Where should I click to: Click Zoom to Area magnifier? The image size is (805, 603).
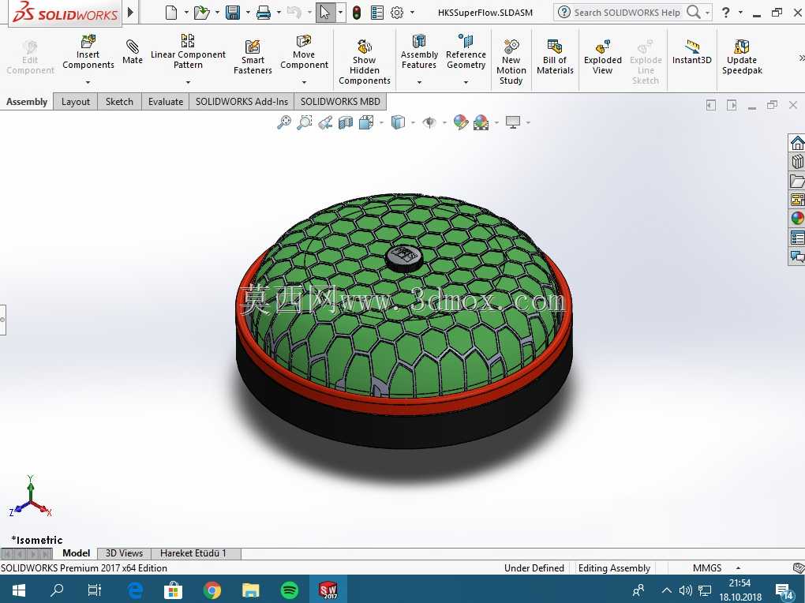pos(305,122)
